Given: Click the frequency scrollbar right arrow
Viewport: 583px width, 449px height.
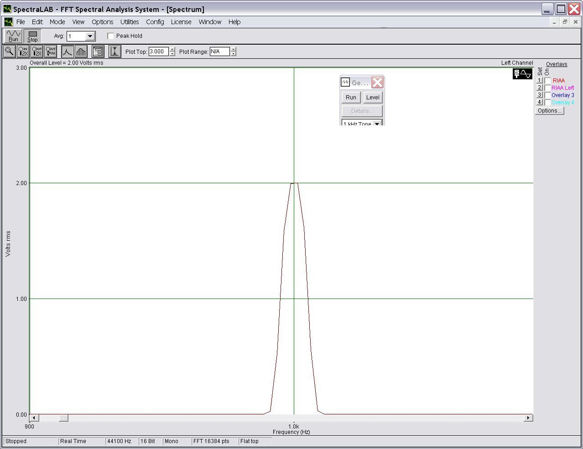Looking at the screenshot, I should pos(528,418).
